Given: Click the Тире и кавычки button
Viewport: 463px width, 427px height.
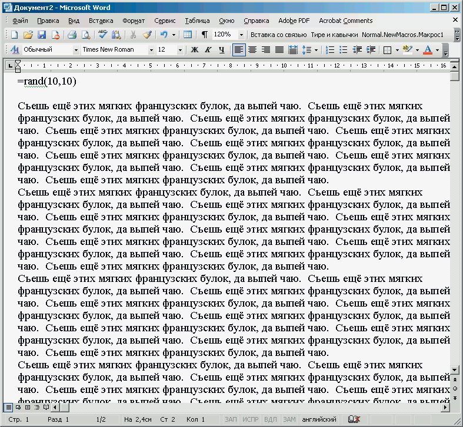Looking at the screenshot, I should (334, 35).
